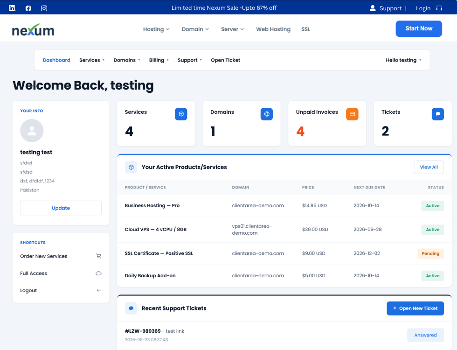Click Active badge for Daily Backup Add-on

[433, 276]
